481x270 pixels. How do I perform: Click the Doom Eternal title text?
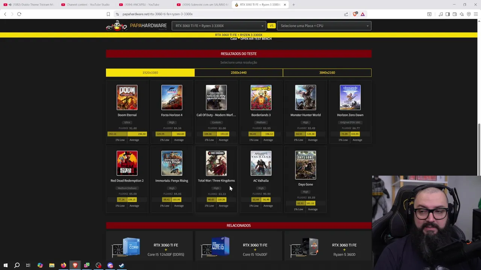127,115
